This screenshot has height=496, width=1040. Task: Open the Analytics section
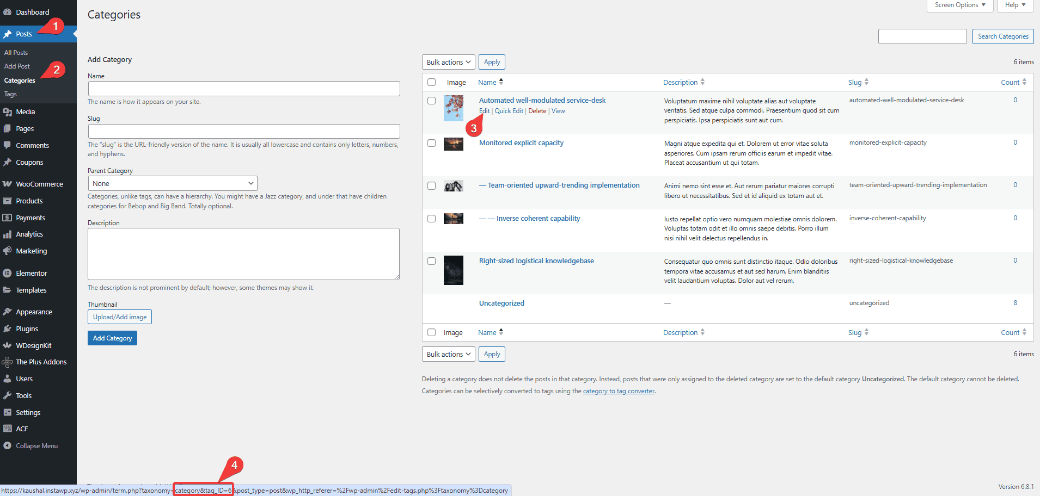click(28, 234)
